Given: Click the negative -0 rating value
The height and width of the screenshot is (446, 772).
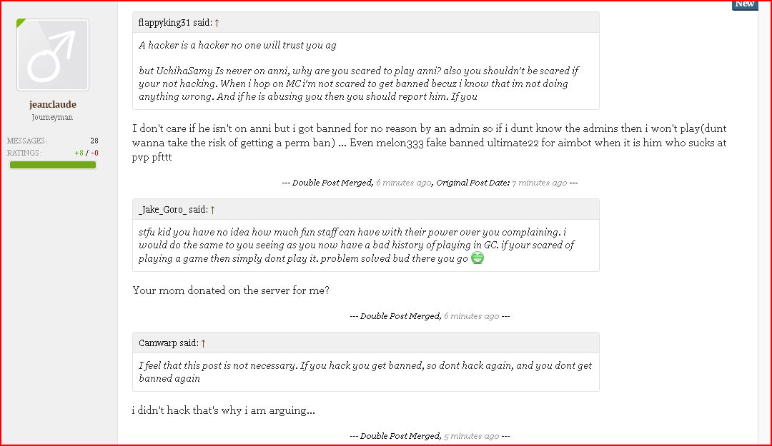Looking at the screenshot, I should [x=94, y=153].
